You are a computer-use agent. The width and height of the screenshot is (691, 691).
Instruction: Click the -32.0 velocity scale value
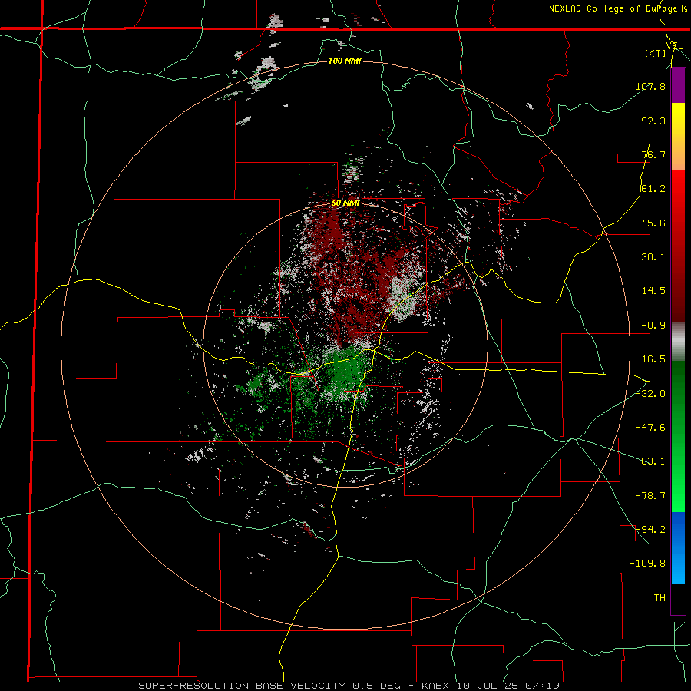click(650, 394)
